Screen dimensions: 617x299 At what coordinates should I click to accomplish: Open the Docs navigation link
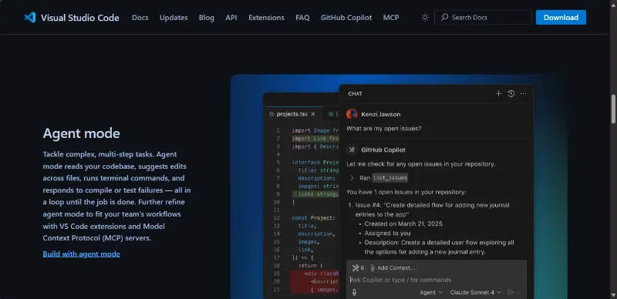[140, 17]
